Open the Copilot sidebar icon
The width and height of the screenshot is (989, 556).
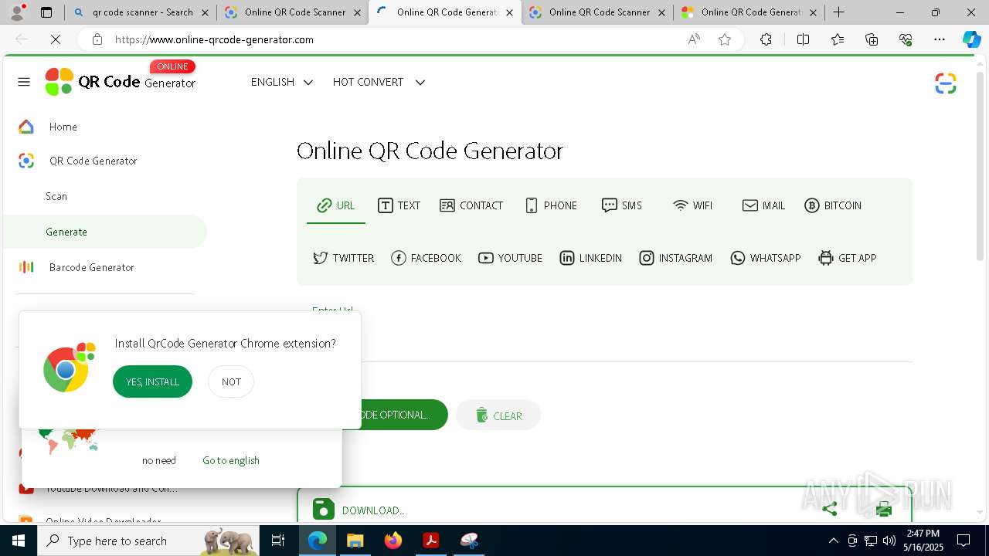[x=971, y=39]
